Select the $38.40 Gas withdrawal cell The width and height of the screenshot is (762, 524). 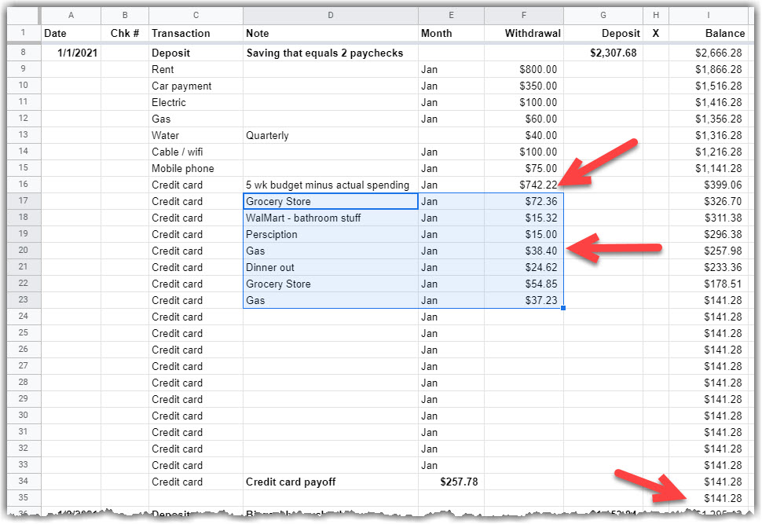click(523, 251)
